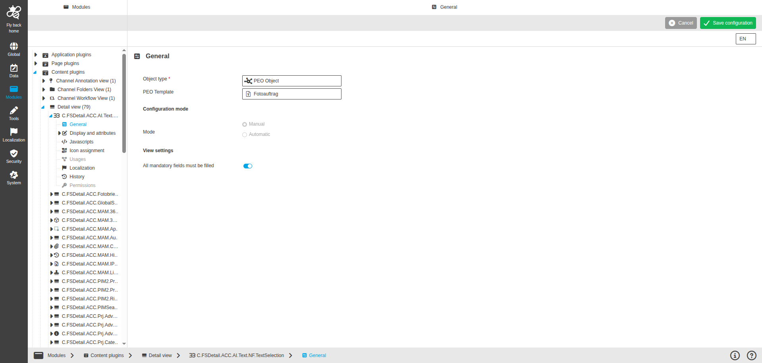Select the Automatic mode radio button
This screenshot has height=363, width=762.
(x=245, y=135)
